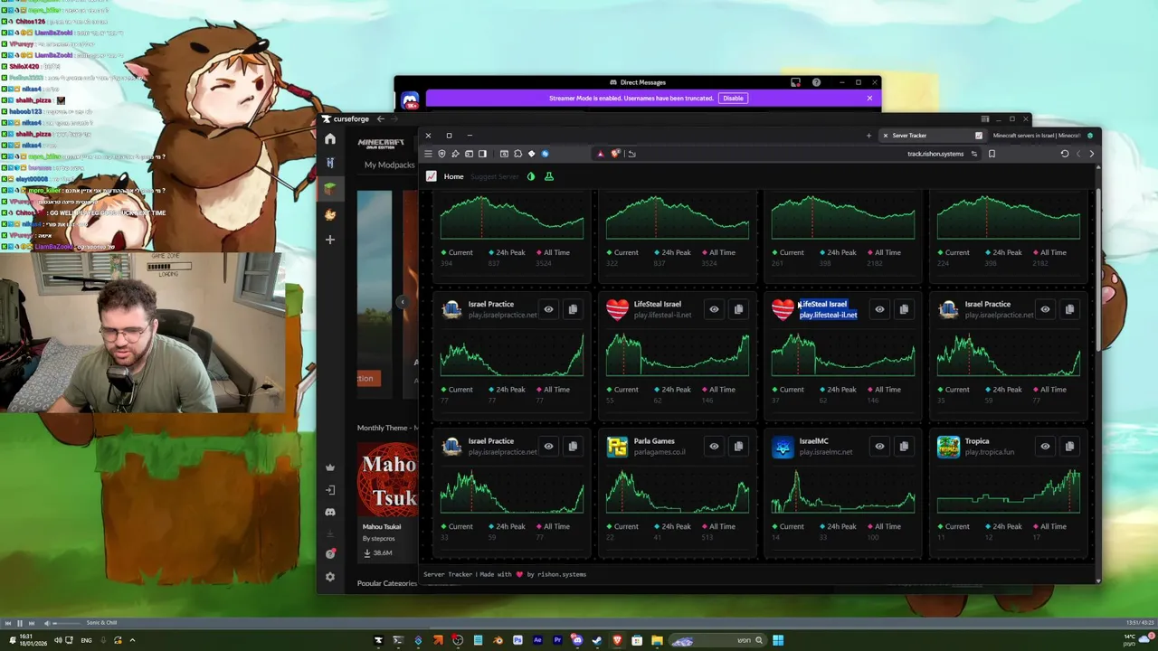Expand the system tray hidden icons chevron
The height and width of the screenshot is (651, 1158).
[x=132, y=640]
